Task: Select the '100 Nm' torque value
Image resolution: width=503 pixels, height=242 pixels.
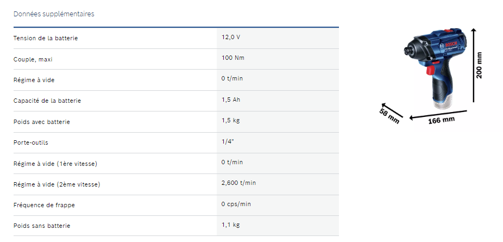Action: (x=233, y=58)
